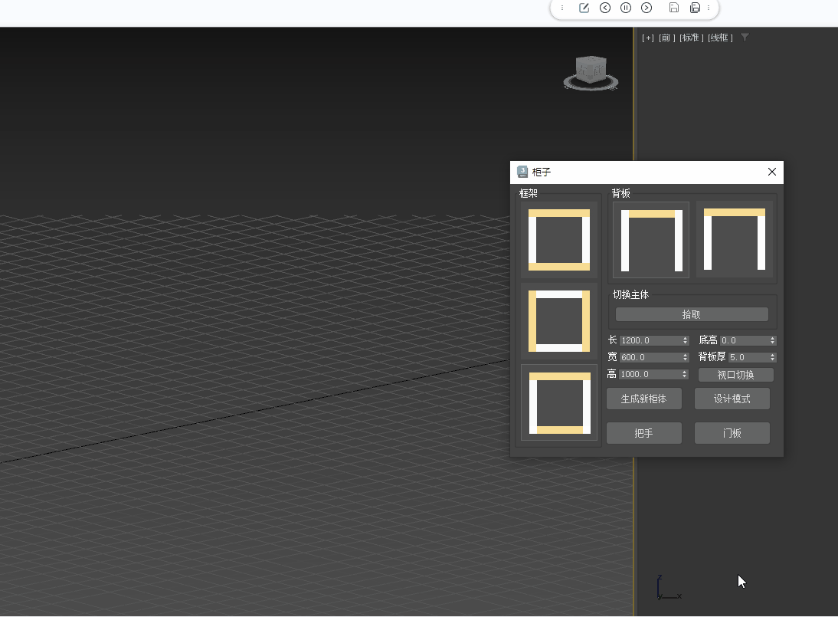The image size is (838, 617).
Task: Select the overlapping-top 背板 style thumbnail
Action: point(735,239)
